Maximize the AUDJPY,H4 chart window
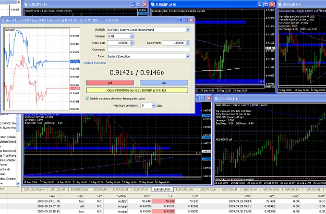The width and height of the screenshot is (326, 214). point(139,4)
